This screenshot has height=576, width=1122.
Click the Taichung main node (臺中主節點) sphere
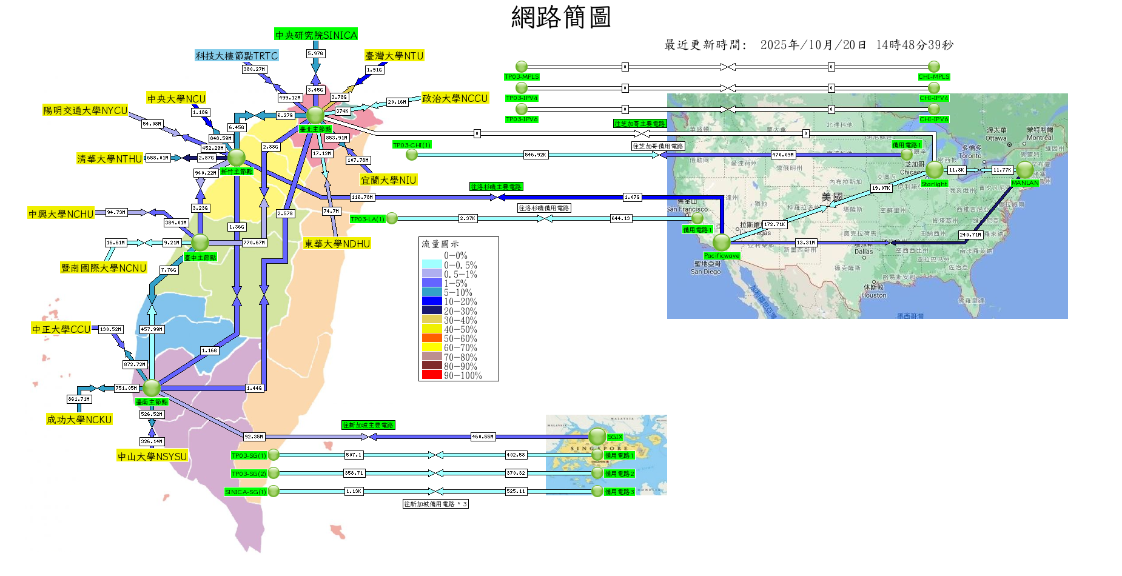click(200, 243)
